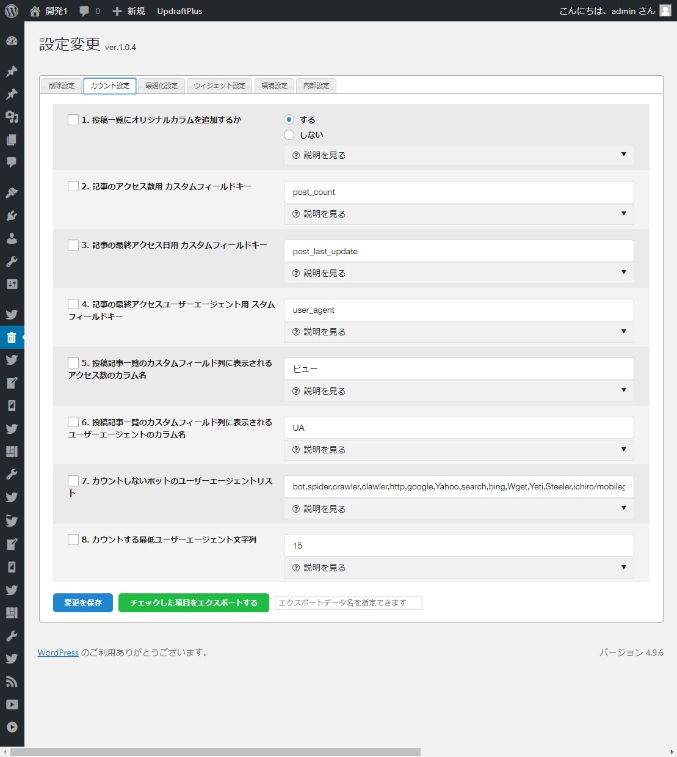Viewport: 677px width, 757px height.
Task: Switch to the 削除設定 tab
Action: click(62, 86)
